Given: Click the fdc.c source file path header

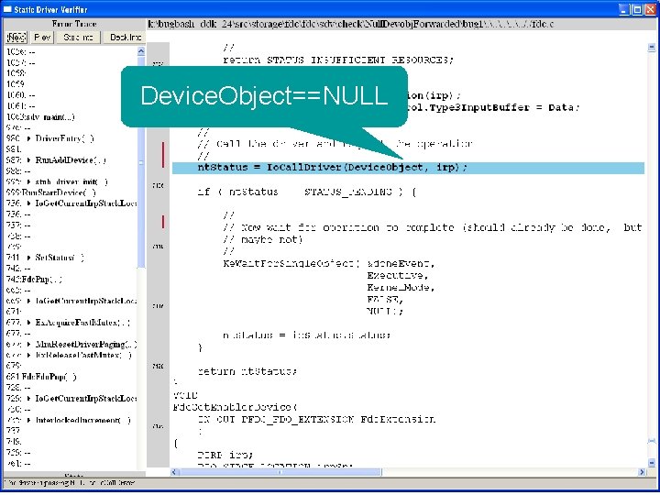Looking at the screenshot, I should (351, 24).
